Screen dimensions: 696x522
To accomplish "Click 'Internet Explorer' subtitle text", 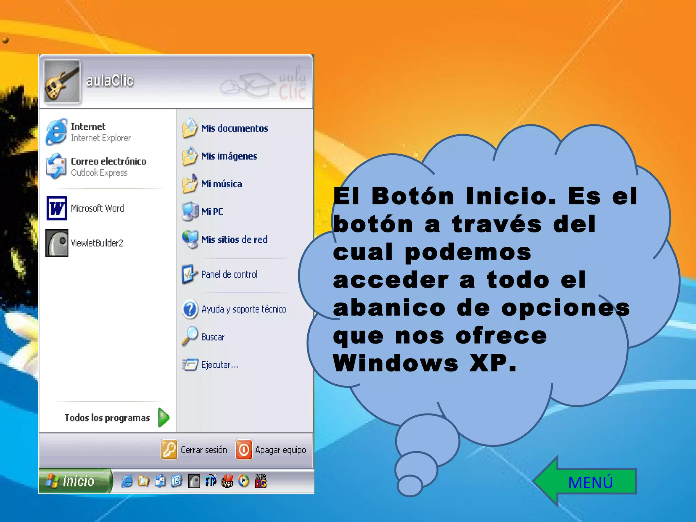I will click(x=101, y=138).
